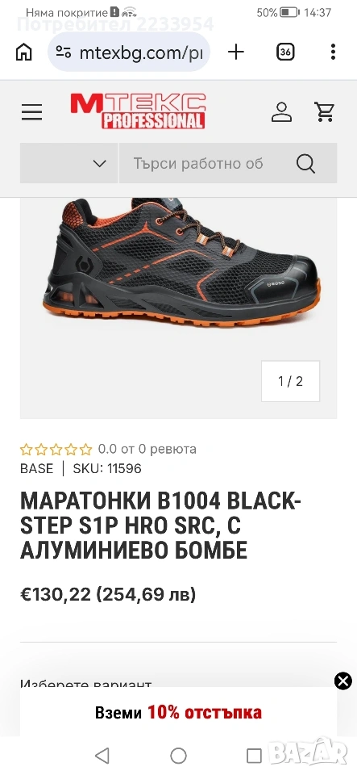Click the magnifier search icon

pos(305,164)
